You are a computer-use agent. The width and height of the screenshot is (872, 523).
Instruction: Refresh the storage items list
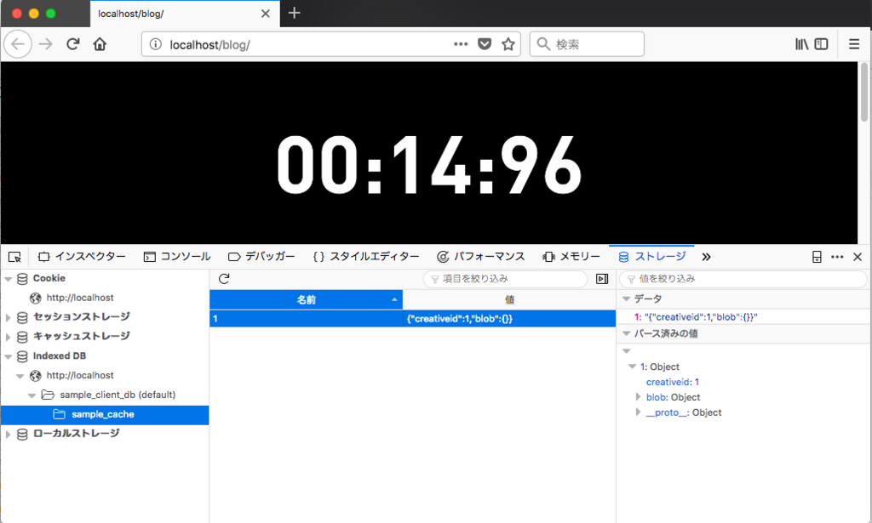[223, 278]
